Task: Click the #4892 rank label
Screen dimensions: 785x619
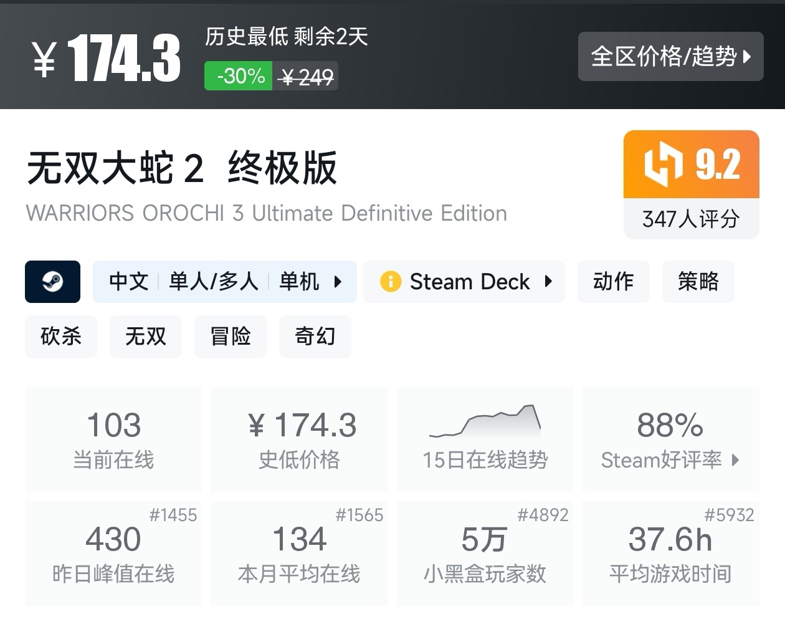Action: (543, 515)
